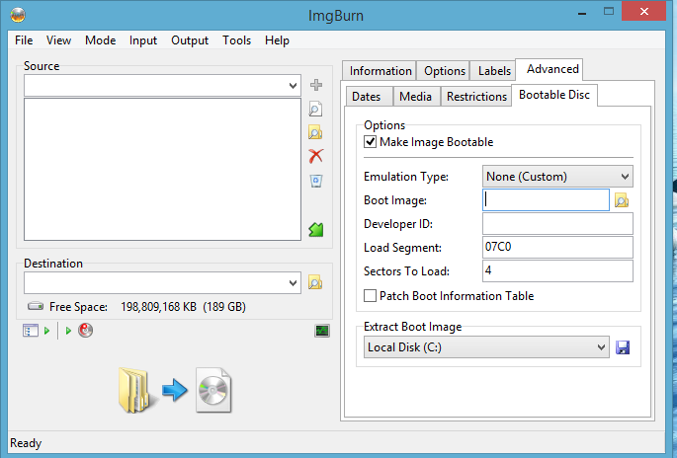The height and width of the screenshot is (458, 677).
Task: Maximize the ImgBurn window
Action: pos(609,11)
